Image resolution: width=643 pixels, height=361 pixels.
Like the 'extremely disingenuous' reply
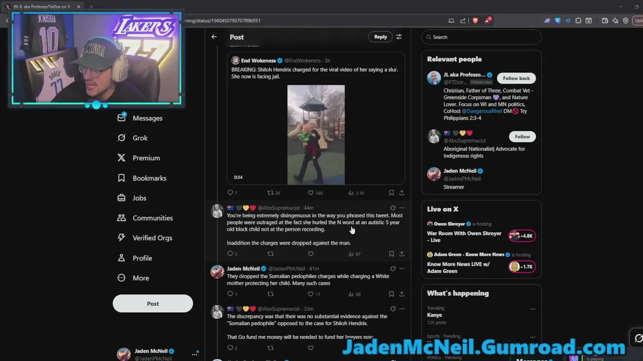(310, 254)
